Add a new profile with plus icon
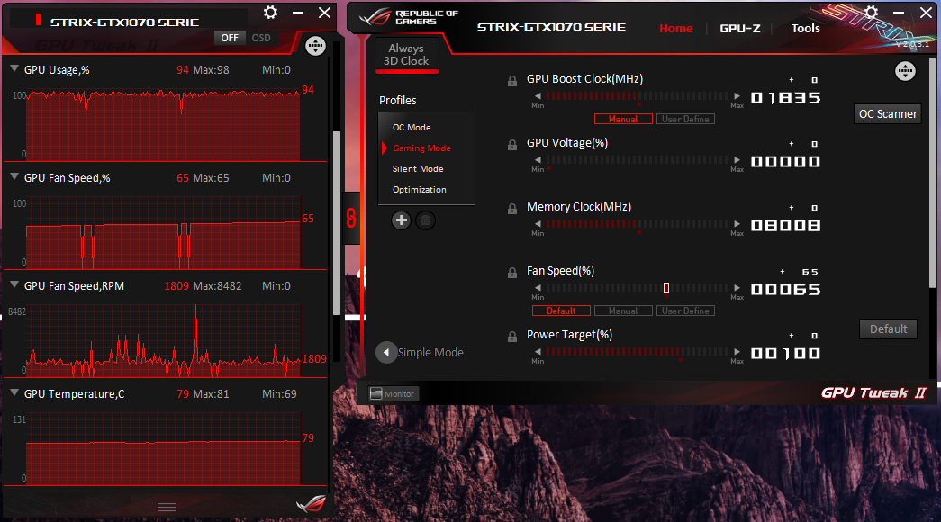 point(401,220)
